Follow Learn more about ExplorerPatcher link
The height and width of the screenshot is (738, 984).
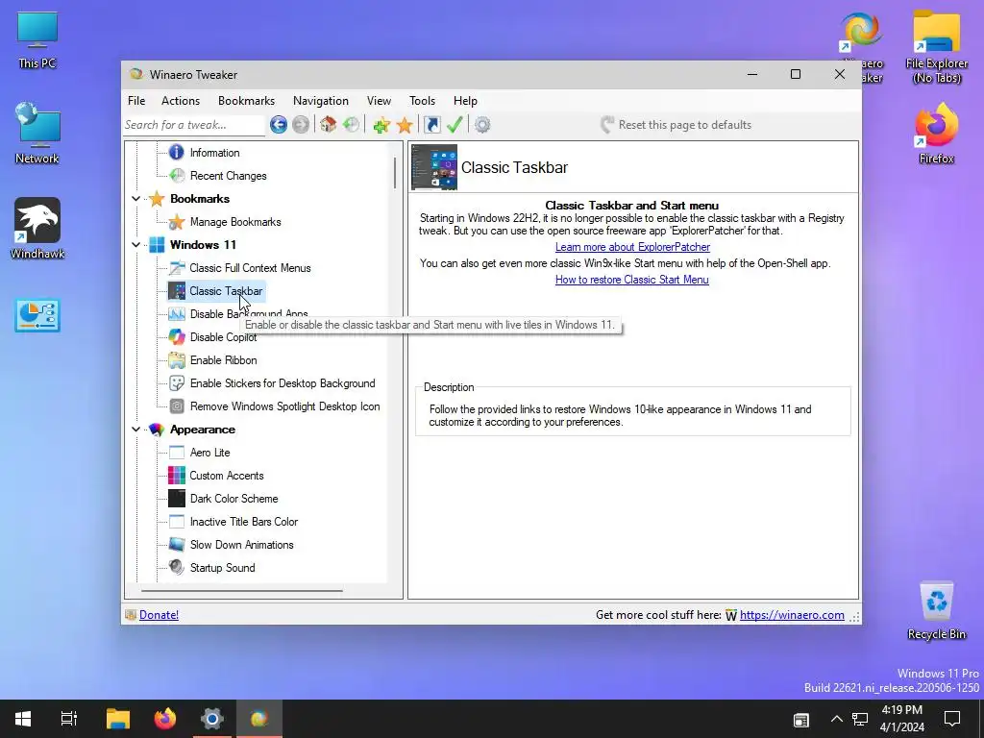(x=632, y=247)
